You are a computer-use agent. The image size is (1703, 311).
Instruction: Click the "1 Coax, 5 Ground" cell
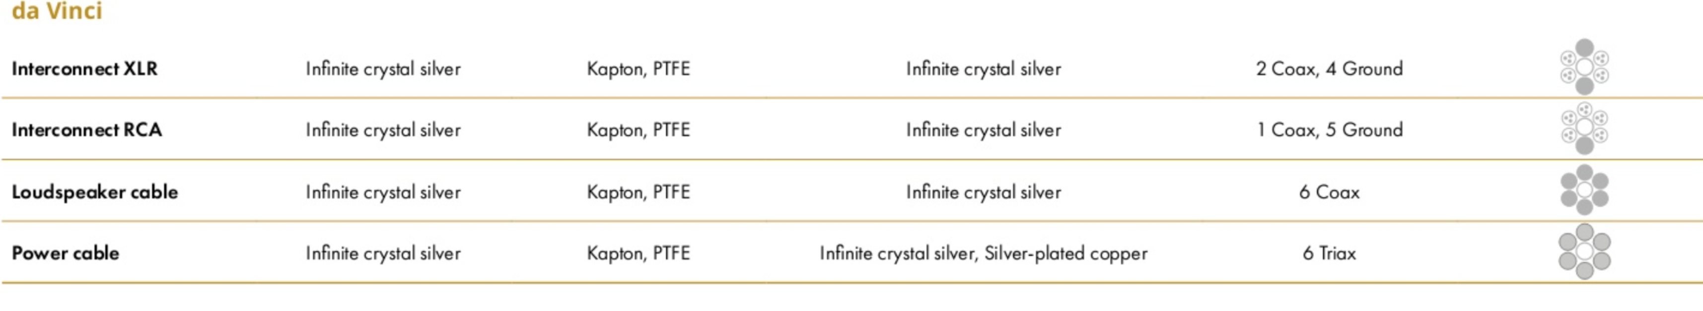(1329, 130)
